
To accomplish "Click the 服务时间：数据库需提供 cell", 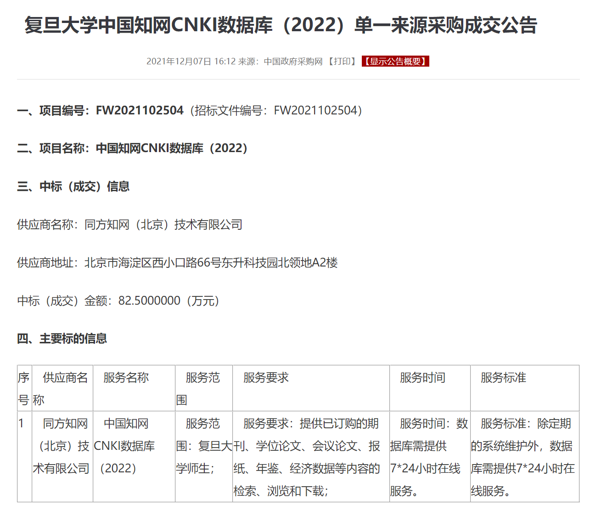I will click(x=430, y=456).
